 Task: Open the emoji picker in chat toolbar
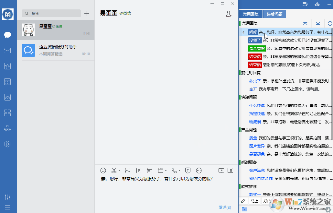[103, 171]
